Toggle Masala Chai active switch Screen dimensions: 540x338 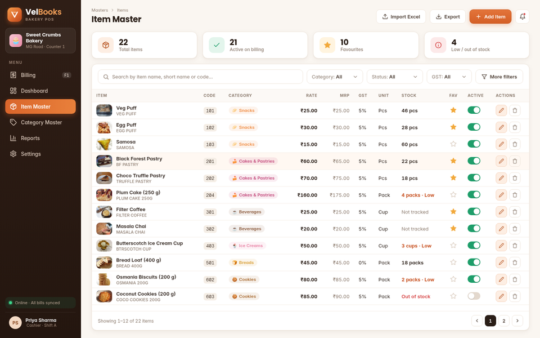click(x=474, y=228)
